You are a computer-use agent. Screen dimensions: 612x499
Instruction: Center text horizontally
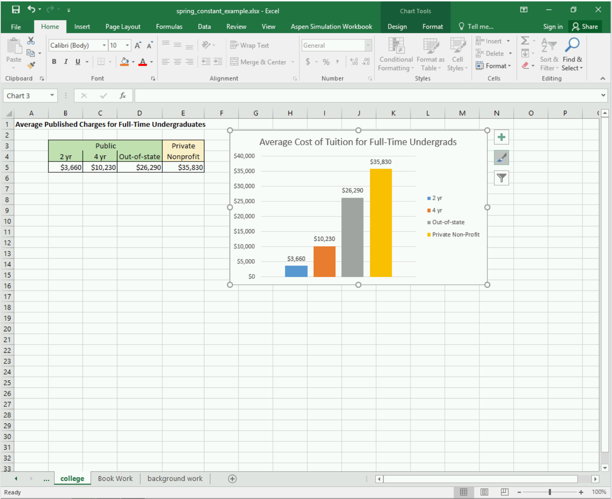coord(177,62)
